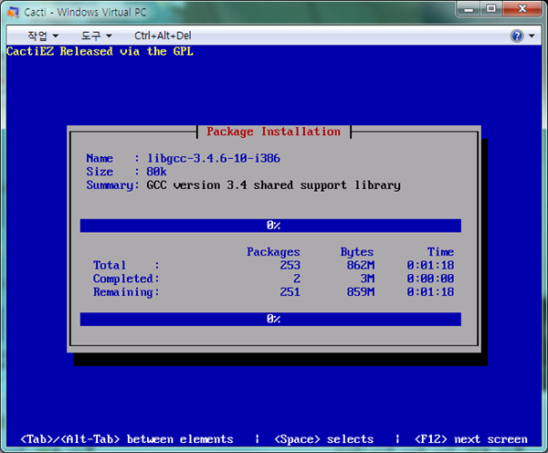Click the 'Cacti - Windows Virtual PC' window title

[x=85, y=12]
